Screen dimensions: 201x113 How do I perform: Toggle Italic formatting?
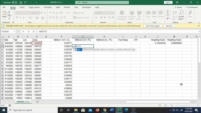20,18
